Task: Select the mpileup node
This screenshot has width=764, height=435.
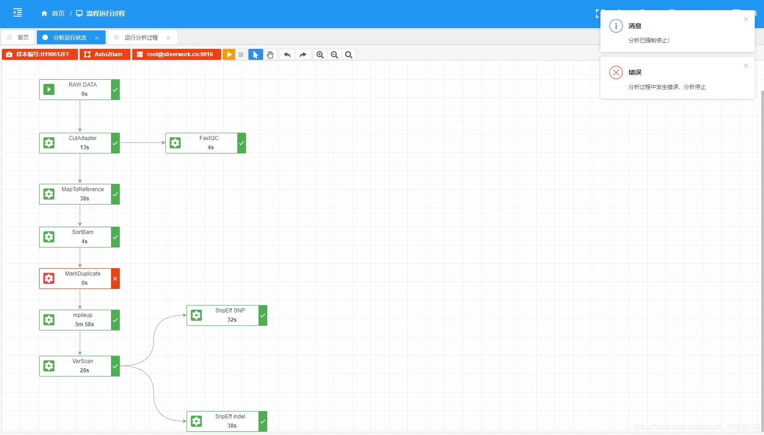Action: tap(79, 320)
